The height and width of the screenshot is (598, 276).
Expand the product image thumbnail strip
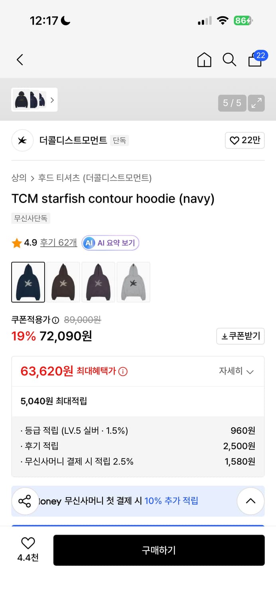[52, 100]
